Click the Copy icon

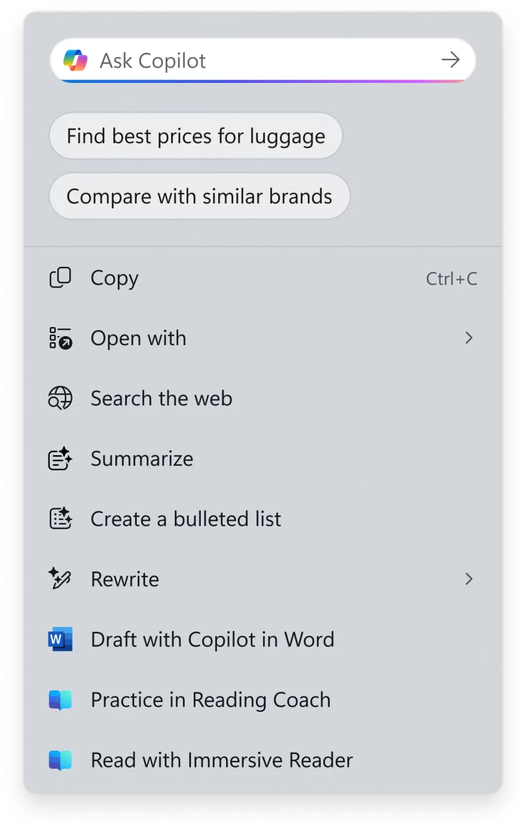[x=60, y=278]
